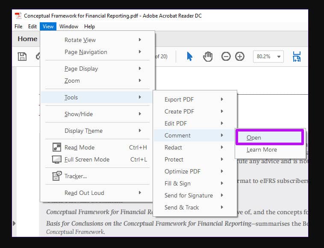Expand the Page Display submenu
This screenshot has height=248, width=324.
(x=97, y=69)
